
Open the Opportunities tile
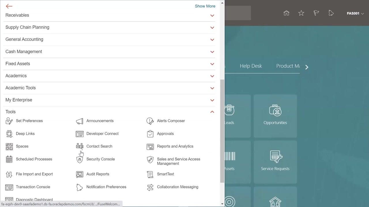pyautogui.click(x=275, y=116)
